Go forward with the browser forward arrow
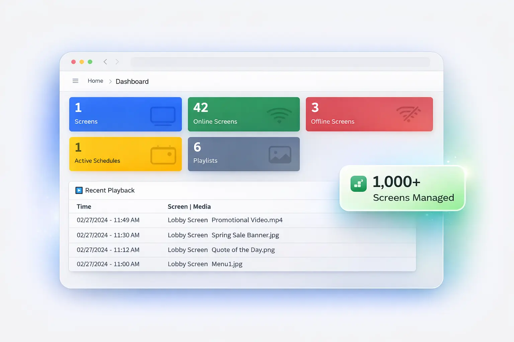Screen dimensions: 514x342 coord(117,62)
